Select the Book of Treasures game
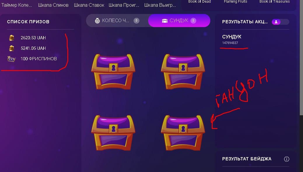 (275, 1)
